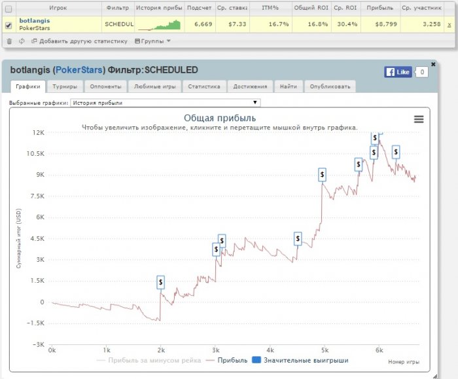Viewport: 458px width, 379px height.
Task: Click the Ср. участник column header
Action: (x=421, y=8)
